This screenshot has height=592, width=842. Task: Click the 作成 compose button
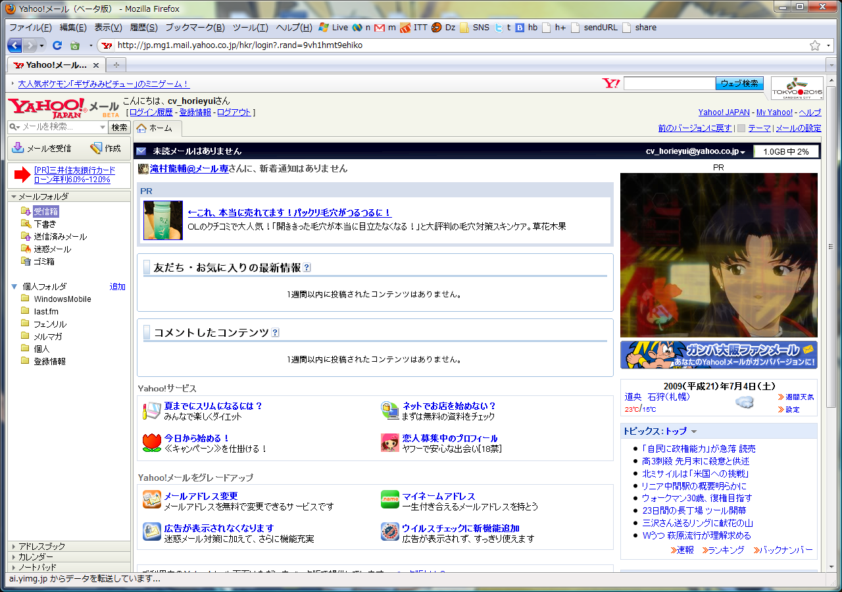[x=106, y=148]
